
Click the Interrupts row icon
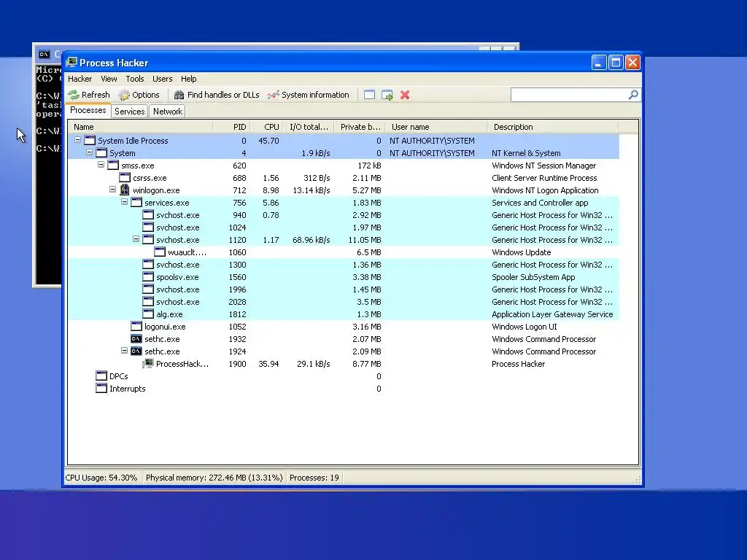pyautogui.click(x=101, y=388)
